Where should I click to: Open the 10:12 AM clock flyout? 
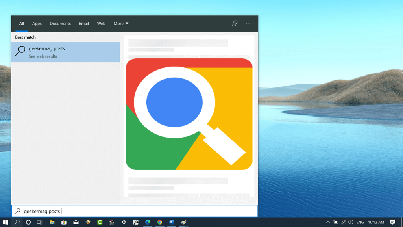pyautogui.click(x=376, y=222)
